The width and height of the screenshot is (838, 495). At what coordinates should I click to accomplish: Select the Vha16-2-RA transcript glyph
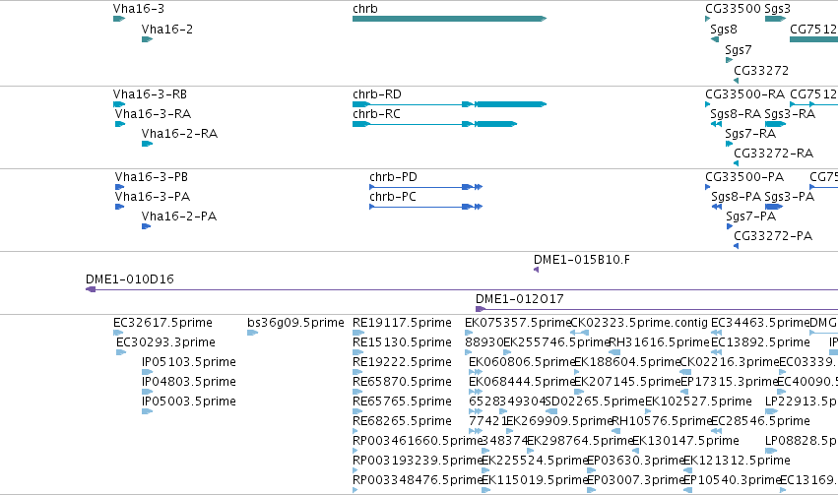coord(147,144)
